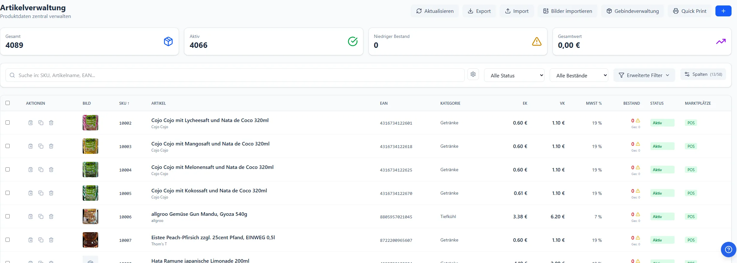Check the box for SKU 10002 row
Image resolution: width=737 pixels, height=263 pixels.
[x=8, y=123]
